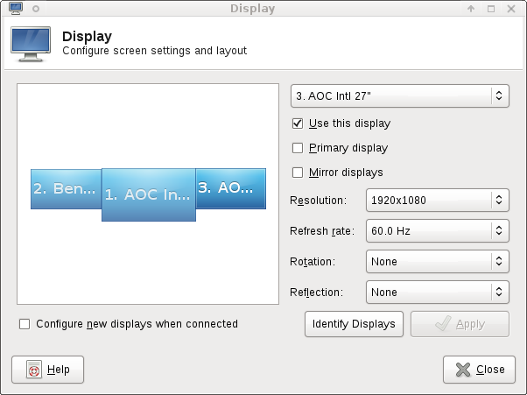Screen dimensions: 527x395
Task: Open the Refresh rate dropdown
Action: (x=436, y=231)
